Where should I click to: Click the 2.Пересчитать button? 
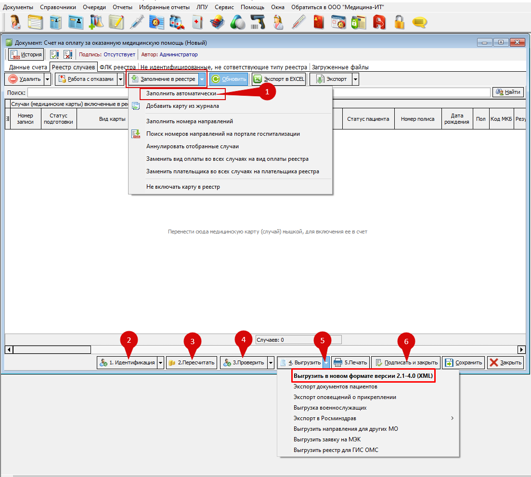tap(192, 362)
